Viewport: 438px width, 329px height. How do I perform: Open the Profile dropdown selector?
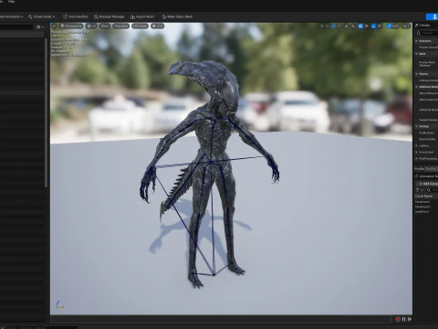coord(432,168)
